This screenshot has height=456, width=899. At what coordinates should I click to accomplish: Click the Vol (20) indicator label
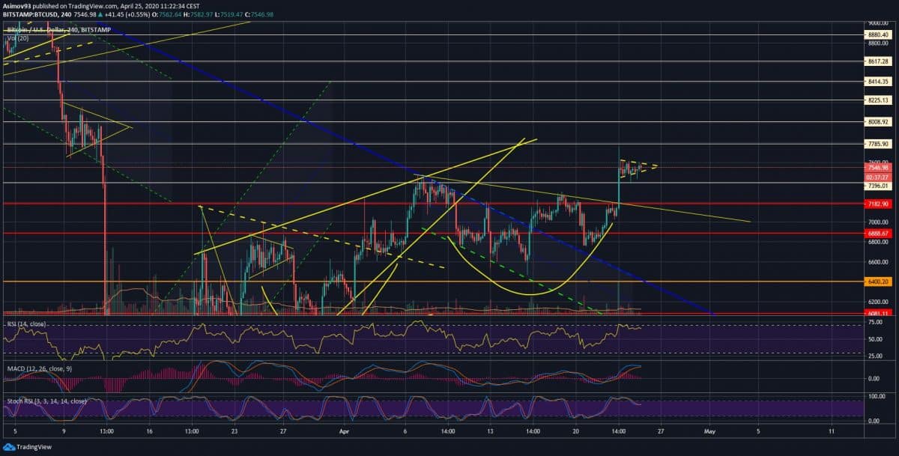coord(19,37)
